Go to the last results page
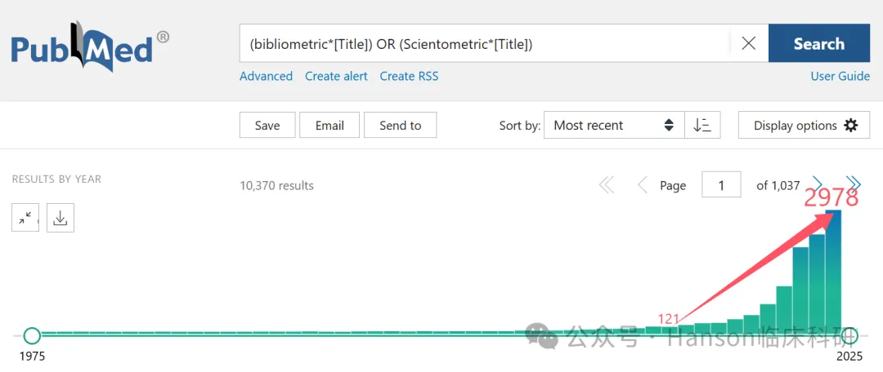Screen dimensions: 883x372 coord(854,184)
